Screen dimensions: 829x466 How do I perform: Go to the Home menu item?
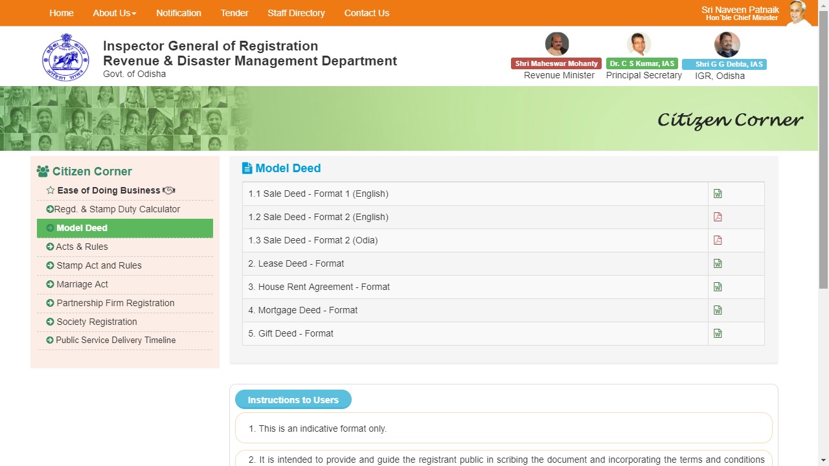pyautogui.click(x=62, y=13)
